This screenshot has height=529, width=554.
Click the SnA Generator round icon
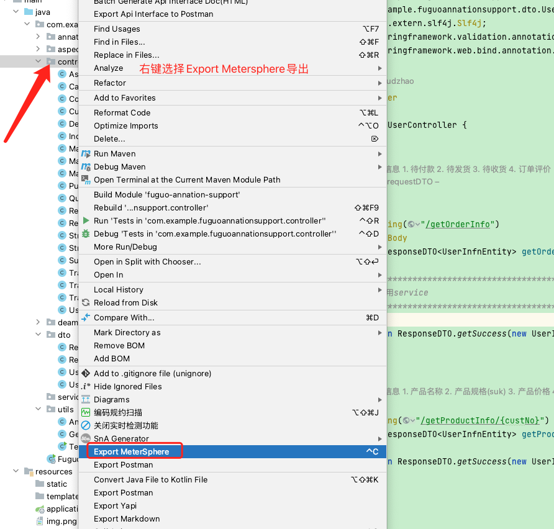point(86,438)
